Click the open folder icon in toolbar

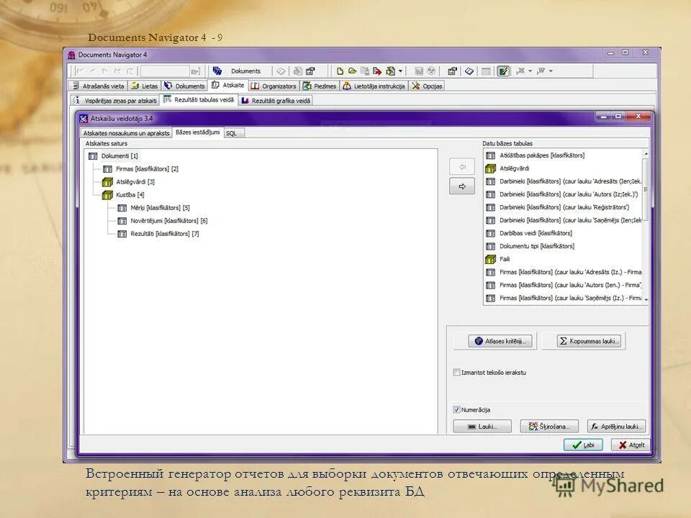[x=353, y=70]
